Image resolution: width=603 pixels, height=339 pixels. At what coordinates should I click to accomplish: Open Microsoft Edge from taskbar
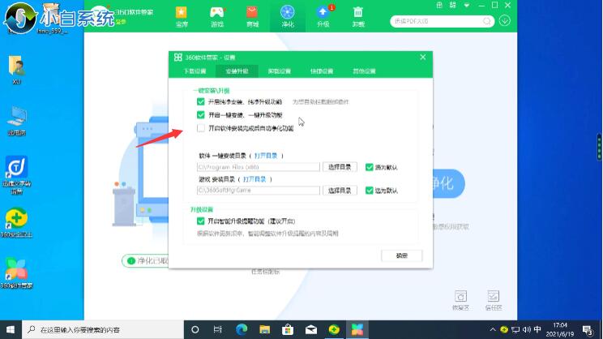242,329
